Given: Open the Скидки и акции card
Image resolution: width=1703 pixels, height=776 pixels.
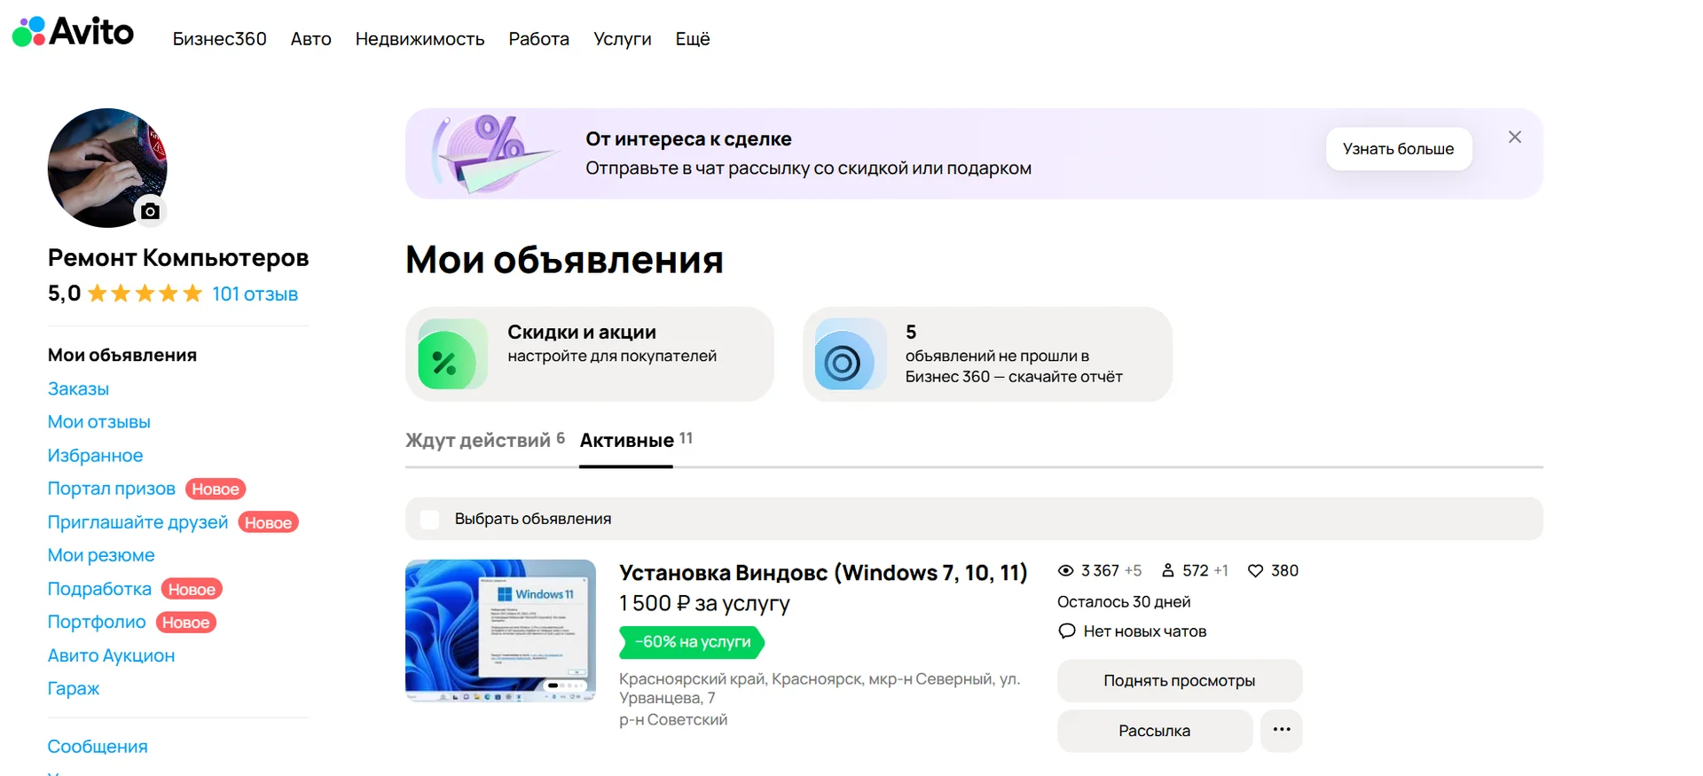Looking at the screenshot, I should 590,354.
